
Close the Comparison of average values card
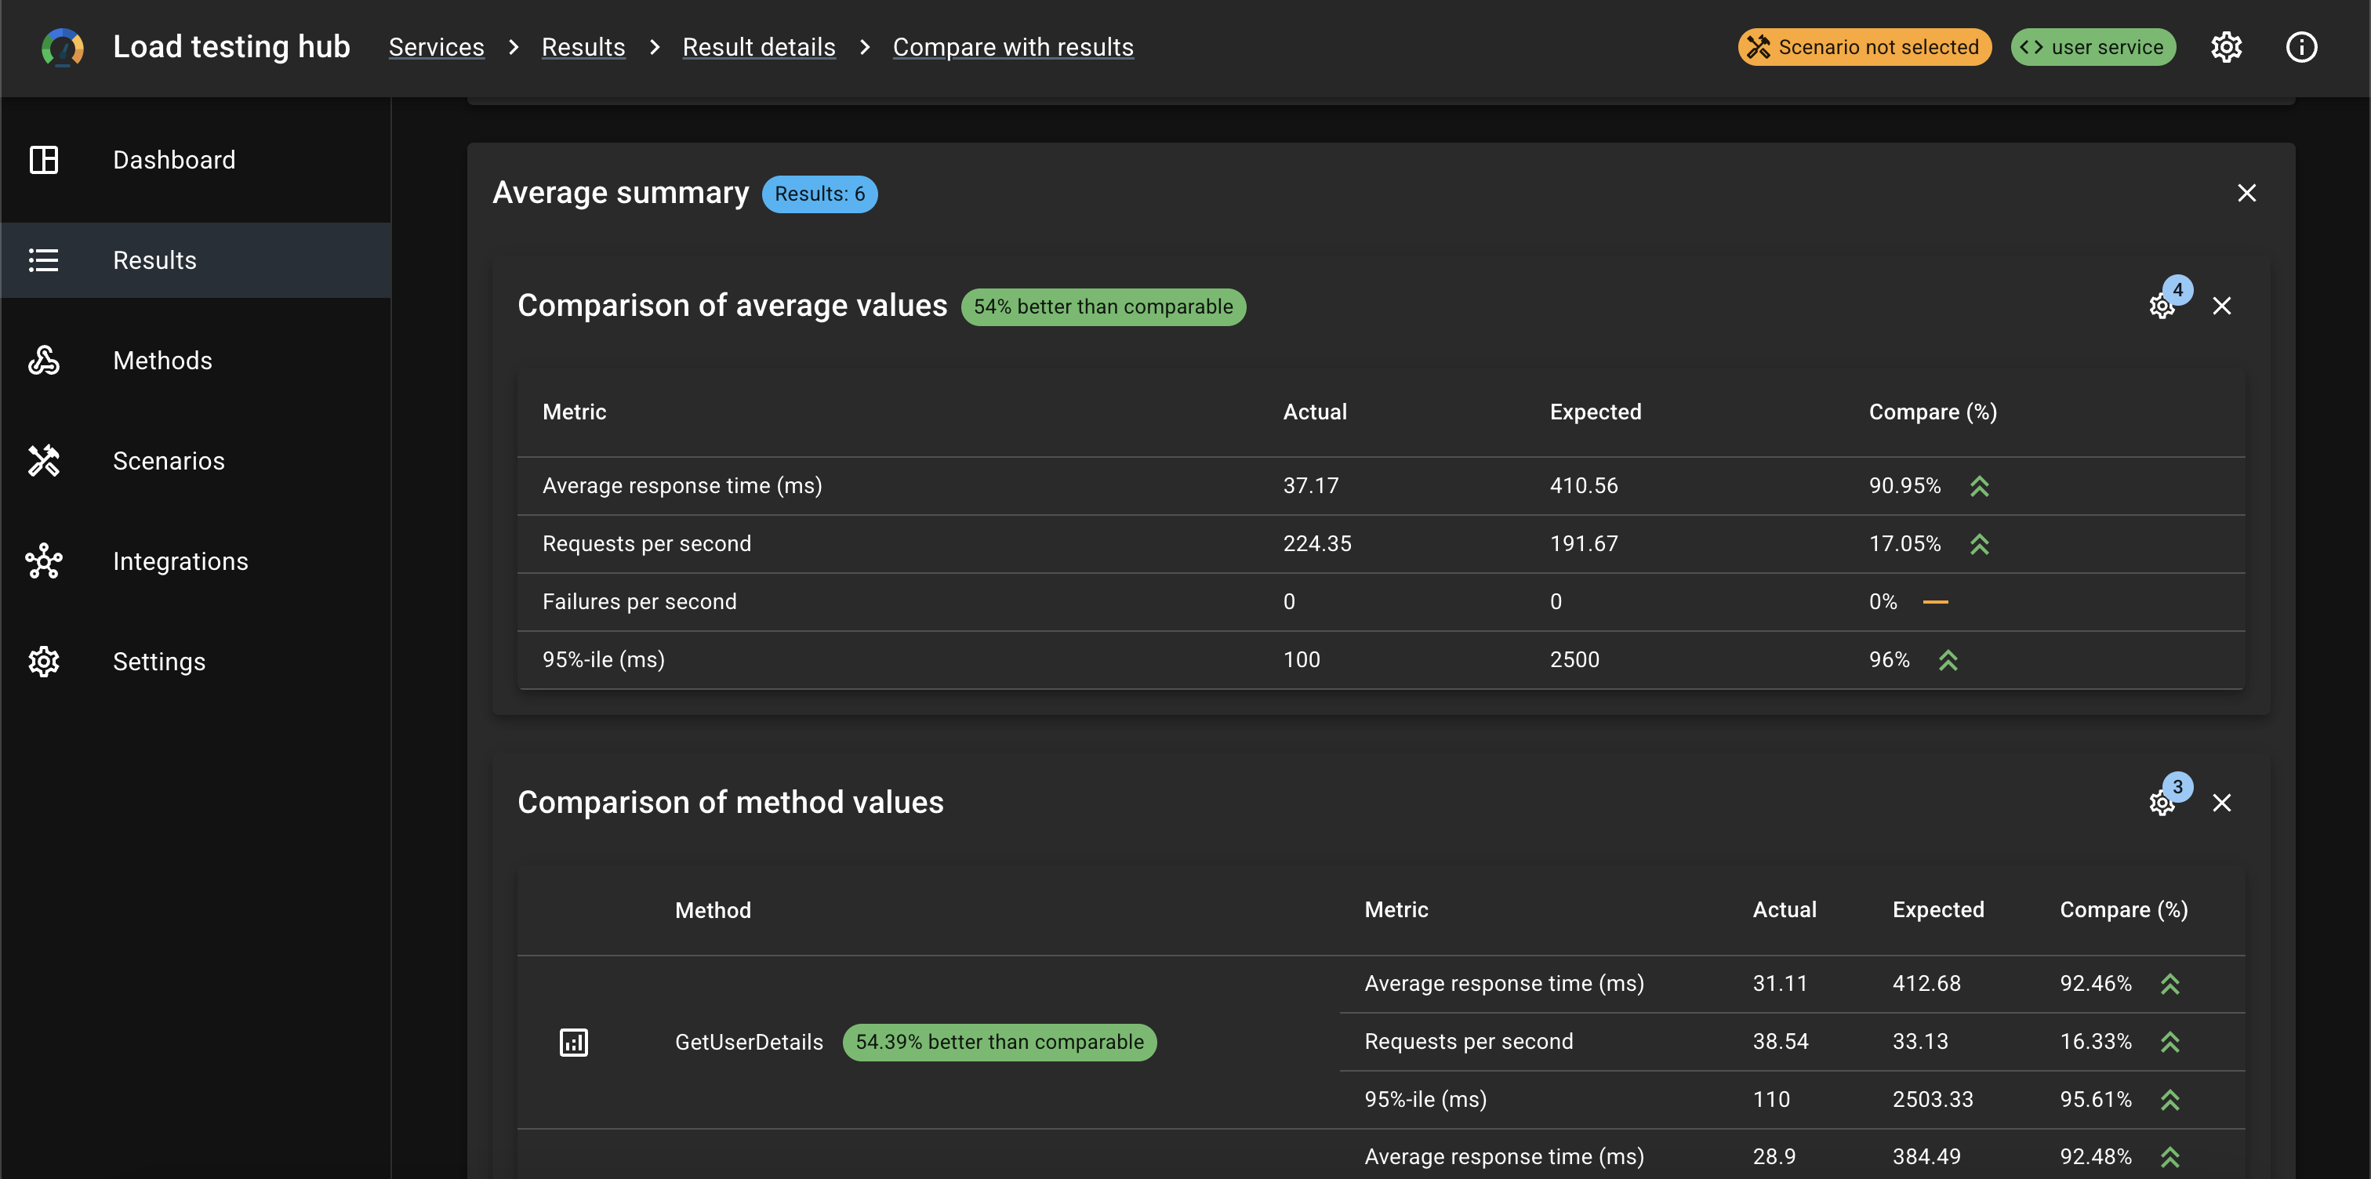(x=2222, y=307)
